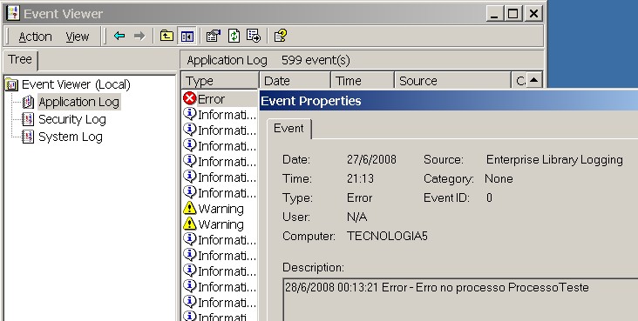This screenshot has width=638, height=321.
Task: Click the Security Log icon
Action: 28,119
